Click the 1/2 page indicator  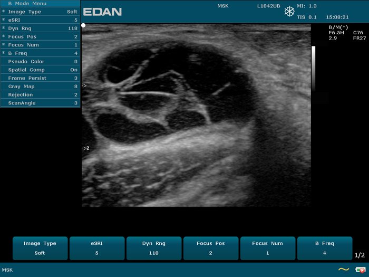(360, 255)
